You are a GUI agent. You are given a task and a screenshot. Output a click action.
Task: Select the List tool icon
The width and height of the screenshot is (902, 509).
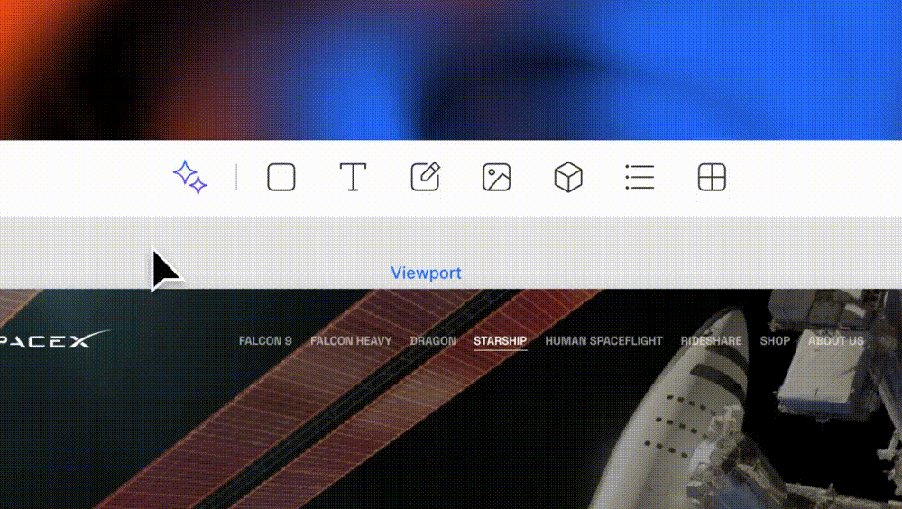coord(640,177)
